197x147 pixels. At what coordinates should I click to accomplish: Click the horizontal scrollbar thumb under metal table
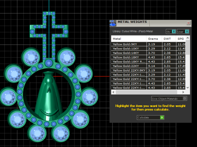coord(147,92)
